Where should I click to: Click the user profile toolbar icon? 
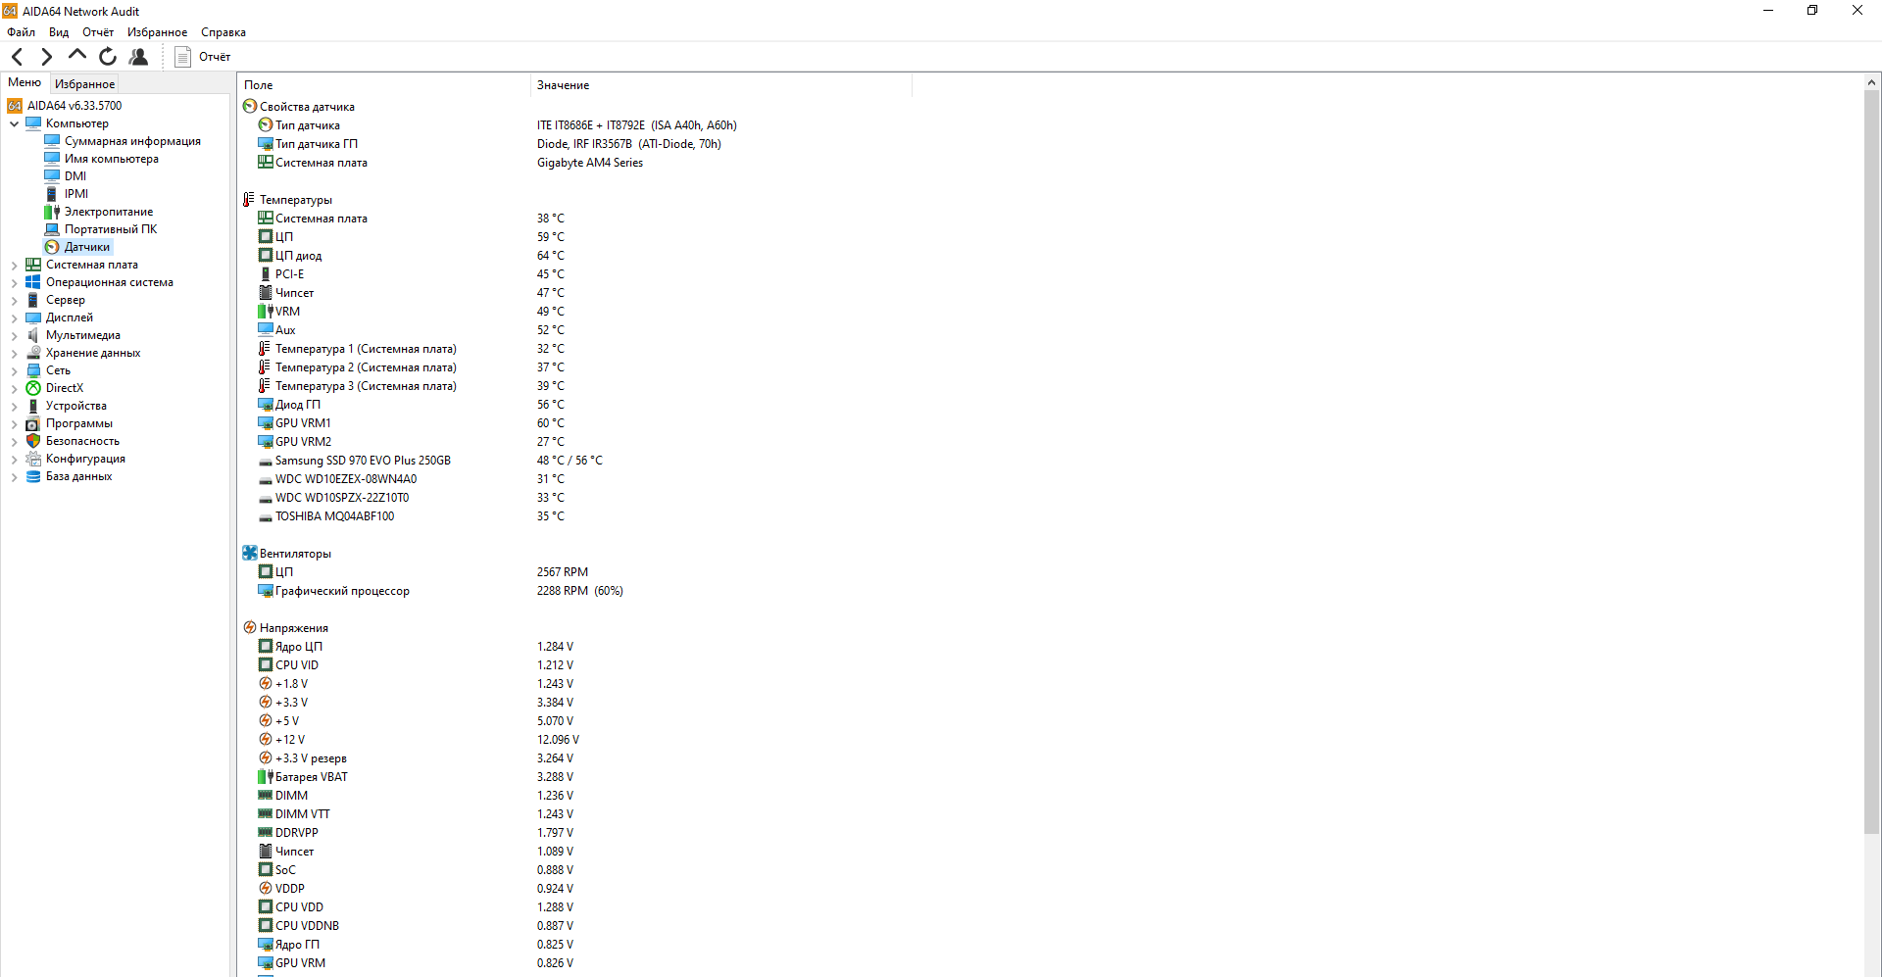point(138,57)
